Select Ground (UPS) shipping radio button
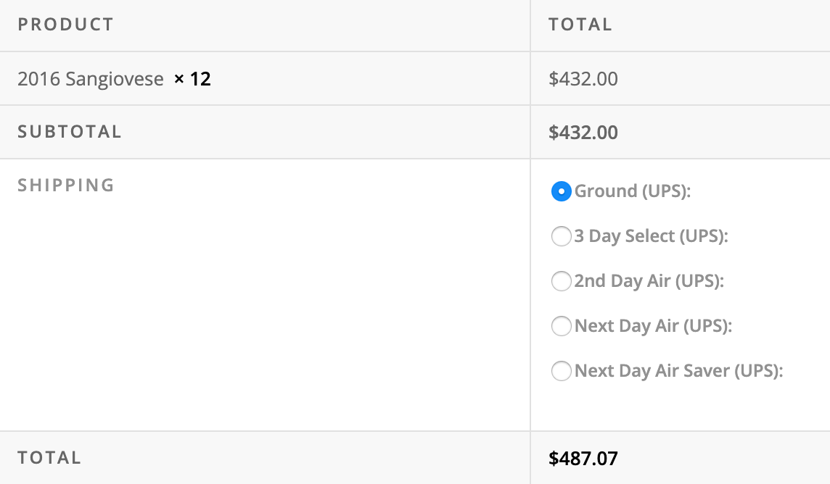Screen dimensions: 830x484 (561, 191)
